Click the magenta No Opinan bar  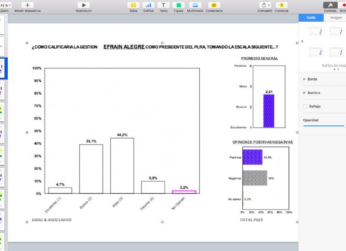click(184, 192)
